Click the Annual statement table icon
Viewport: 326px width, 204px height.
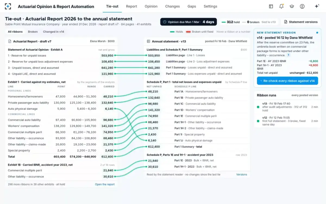coord(149,41)
